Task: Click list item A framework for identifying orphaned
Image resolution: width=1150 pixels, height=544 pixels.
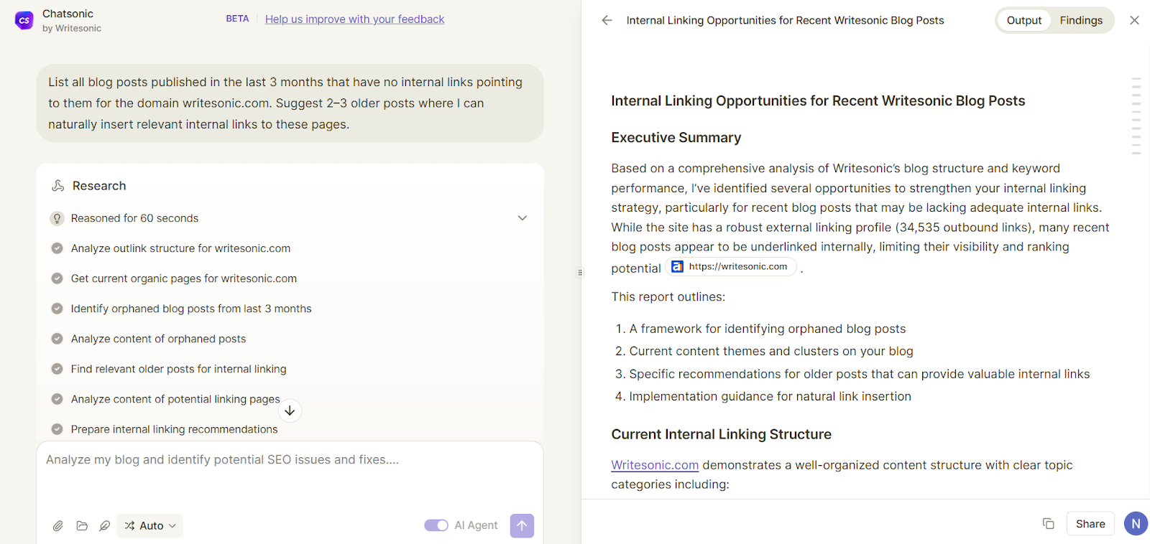Action: tap(767, 329)
